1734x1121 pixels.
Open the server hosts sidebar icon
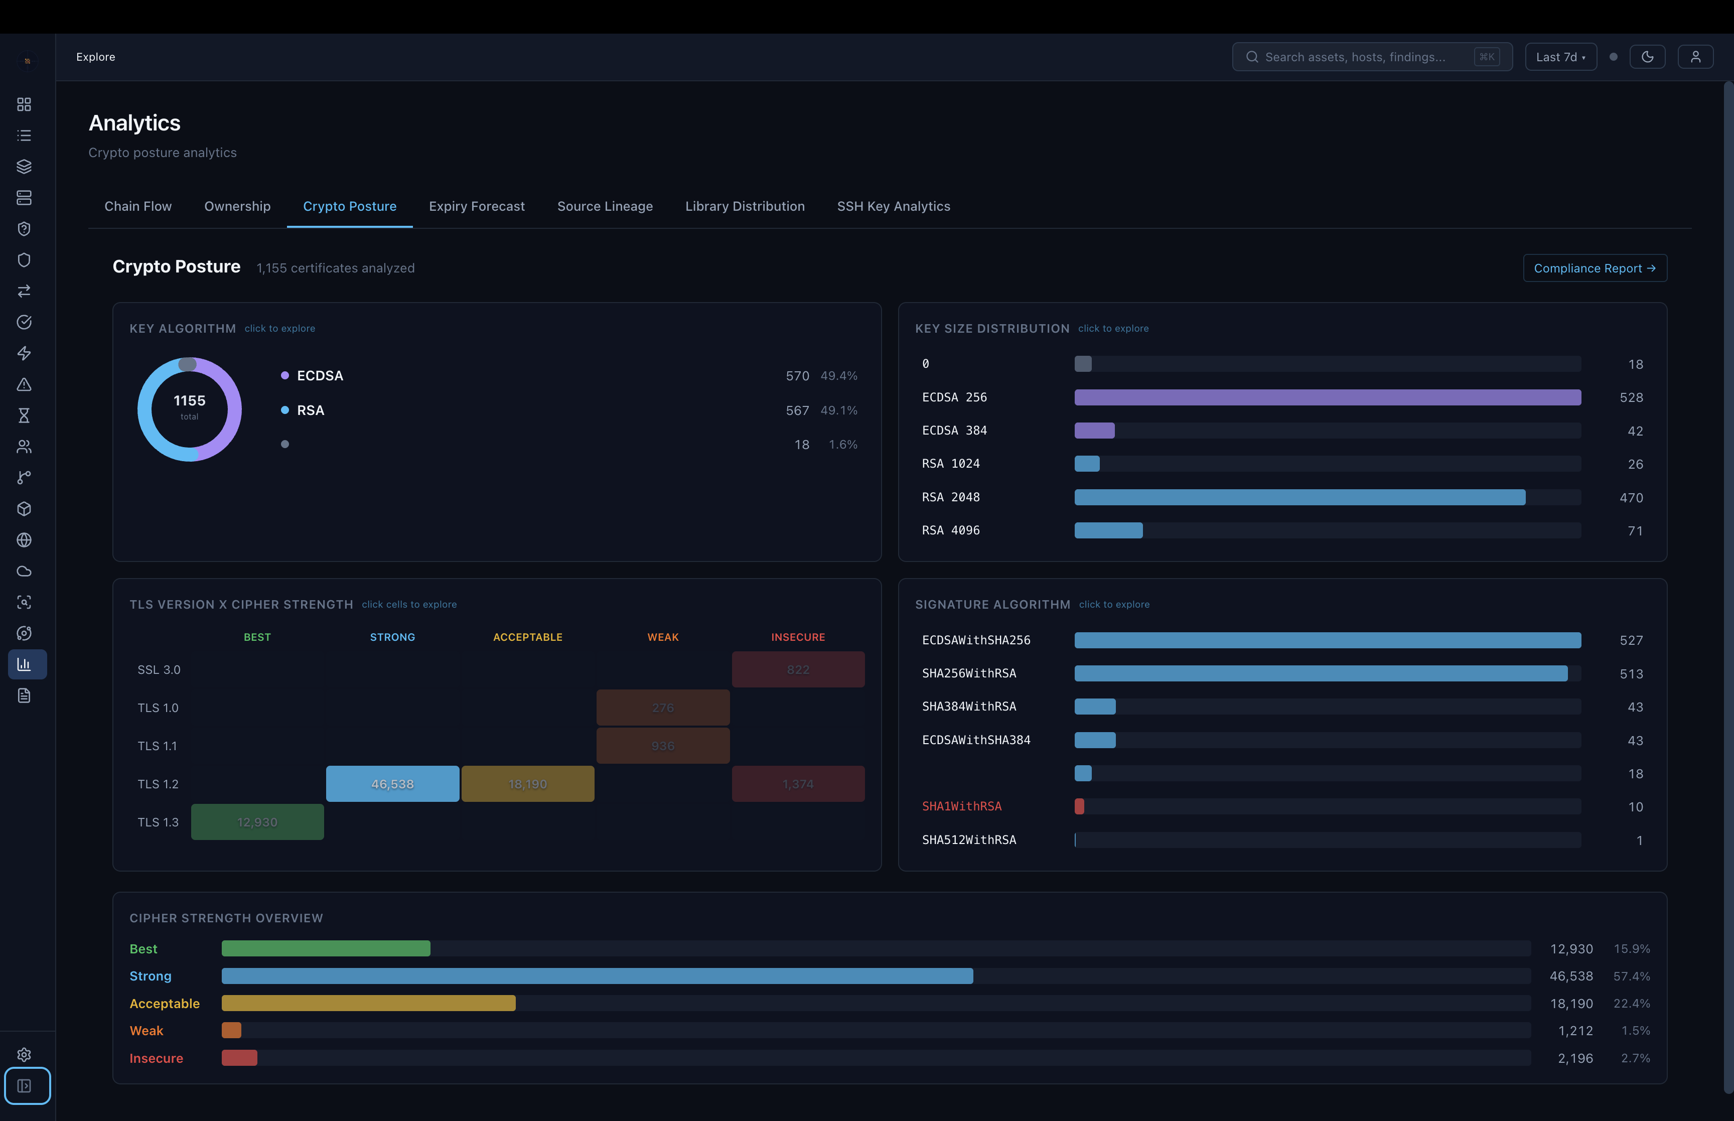point(24,198)
